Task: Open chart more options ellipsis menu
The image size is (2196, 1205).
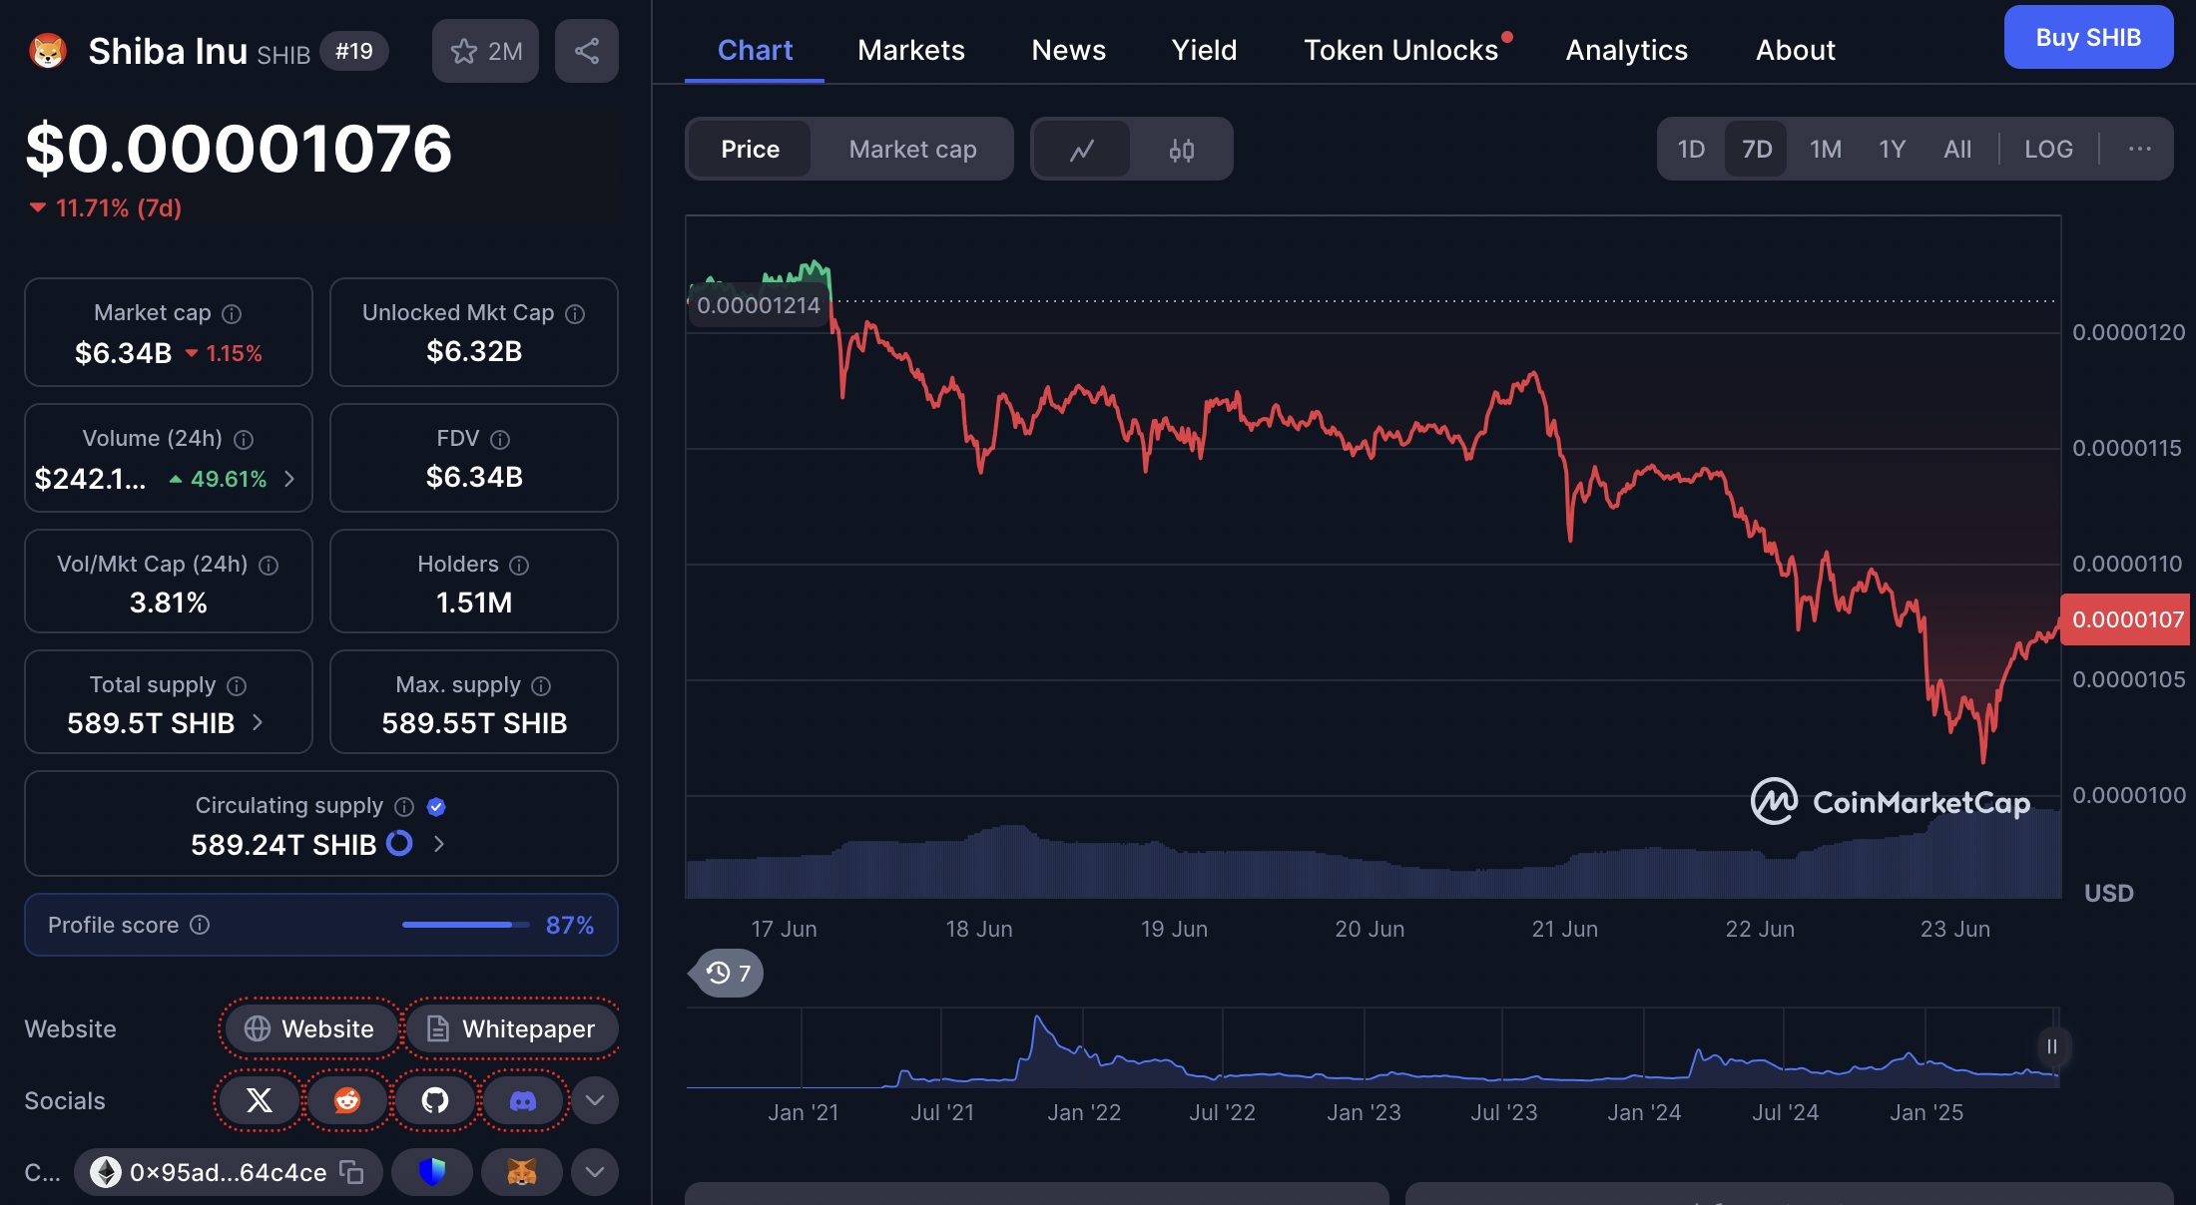Action: pos(2139,150)
